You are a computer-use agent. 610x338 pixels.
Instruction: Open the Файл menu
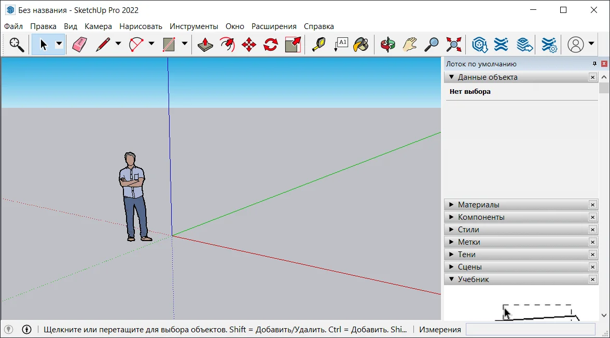point(13,26)
